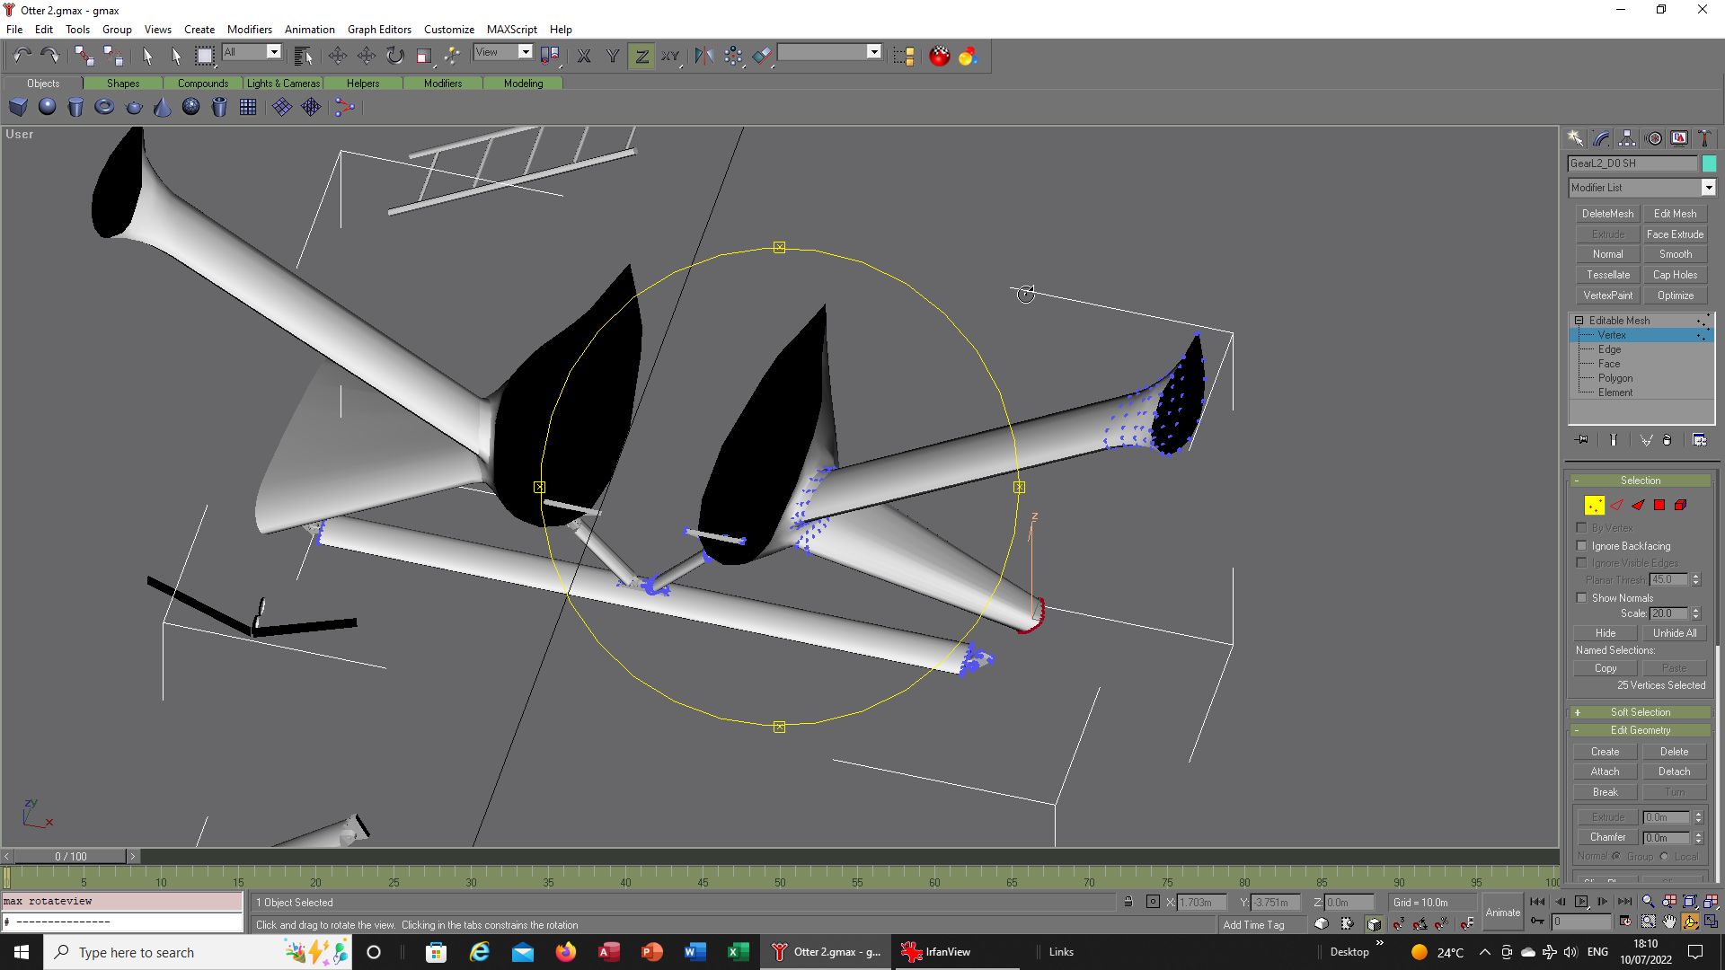This screenshot has height=970, width=1725.
Task: Create a Sphere primitive object
Action: coord(47,108)
